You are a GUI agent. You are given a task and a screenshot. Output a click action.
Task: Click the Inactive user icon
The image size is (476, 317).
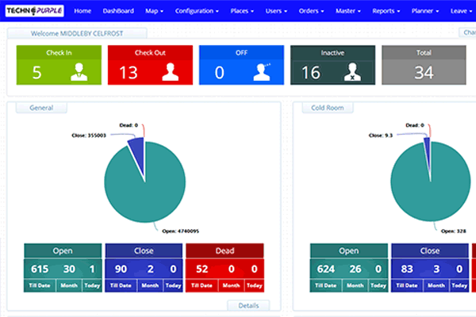[x=352, y=71]
